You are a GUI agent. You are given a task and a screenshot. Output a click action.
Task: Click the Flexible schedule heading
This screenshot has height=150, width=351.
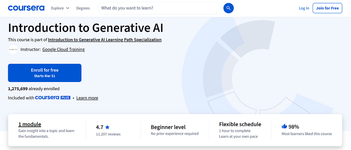click(x=240, y=124)
